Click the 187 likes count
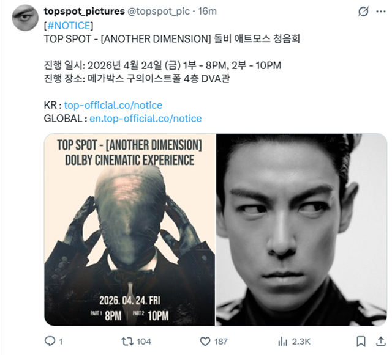The image size is (392, 355). 221,342
